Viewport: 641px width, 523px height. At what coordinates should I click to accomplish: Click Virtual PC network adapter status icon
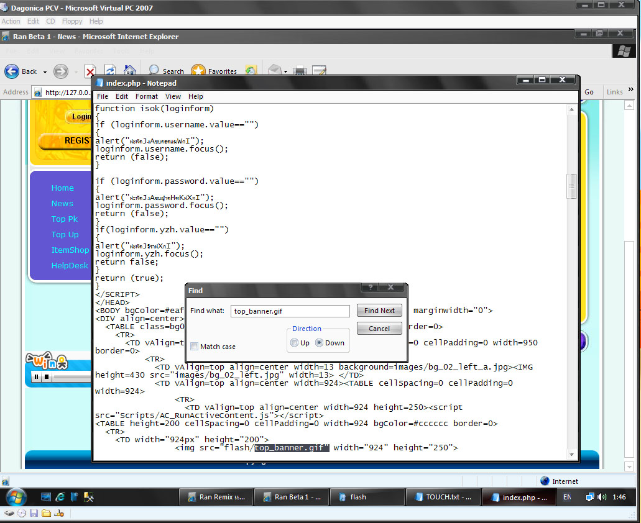[59, 513]
